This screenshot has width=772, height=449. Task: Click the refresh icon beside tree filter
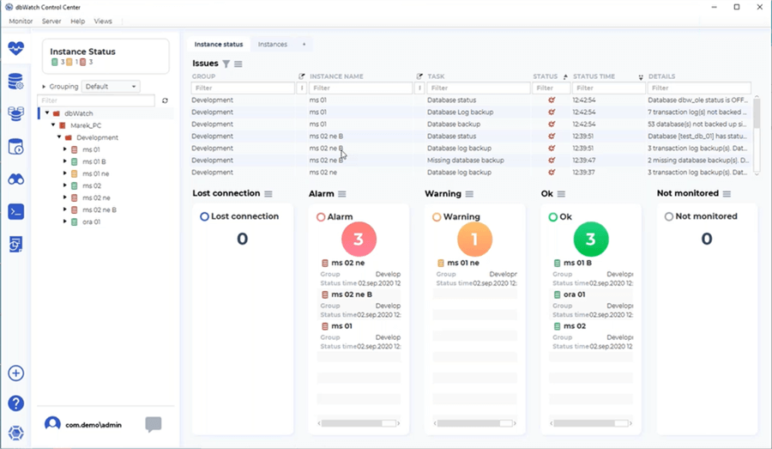click(x=165, y=100)
